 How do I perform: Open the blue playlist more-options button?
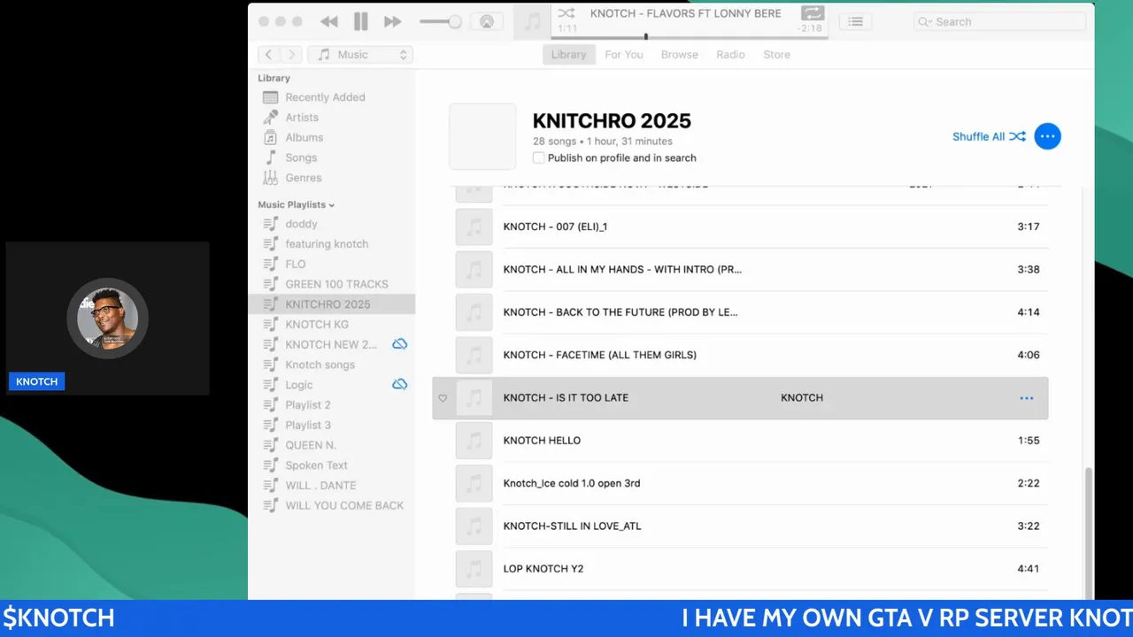[x=1047, y=136]
